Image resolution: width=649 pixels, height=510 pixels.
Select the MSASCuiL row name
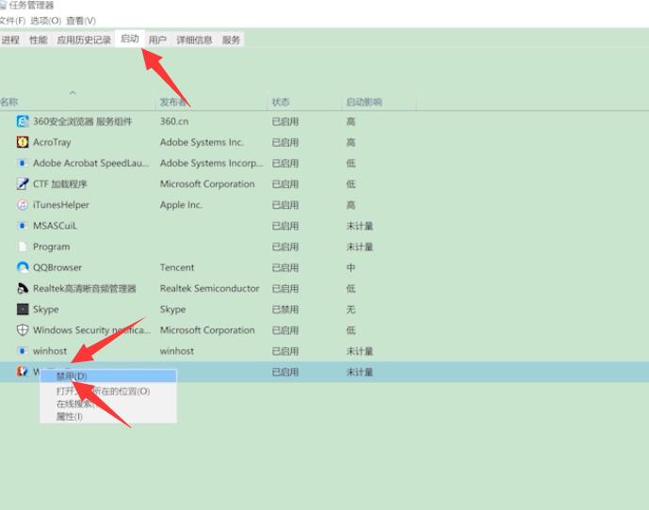[55, 226]
